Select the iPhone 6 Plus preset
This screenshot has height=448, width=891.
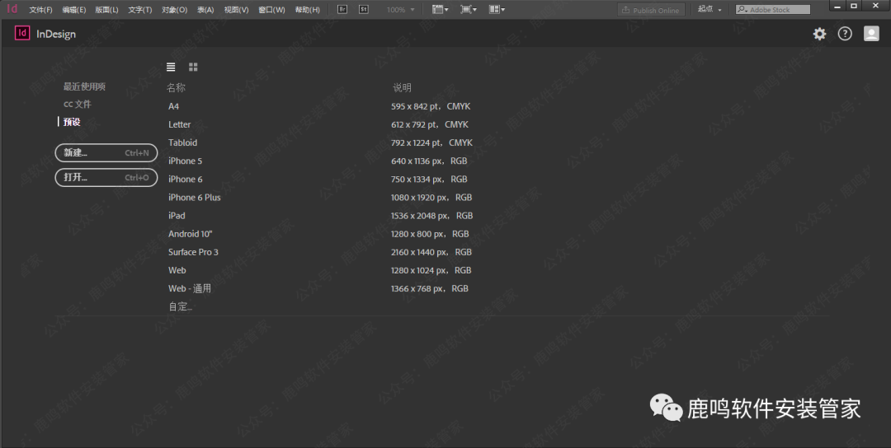[x=195, y=198]
